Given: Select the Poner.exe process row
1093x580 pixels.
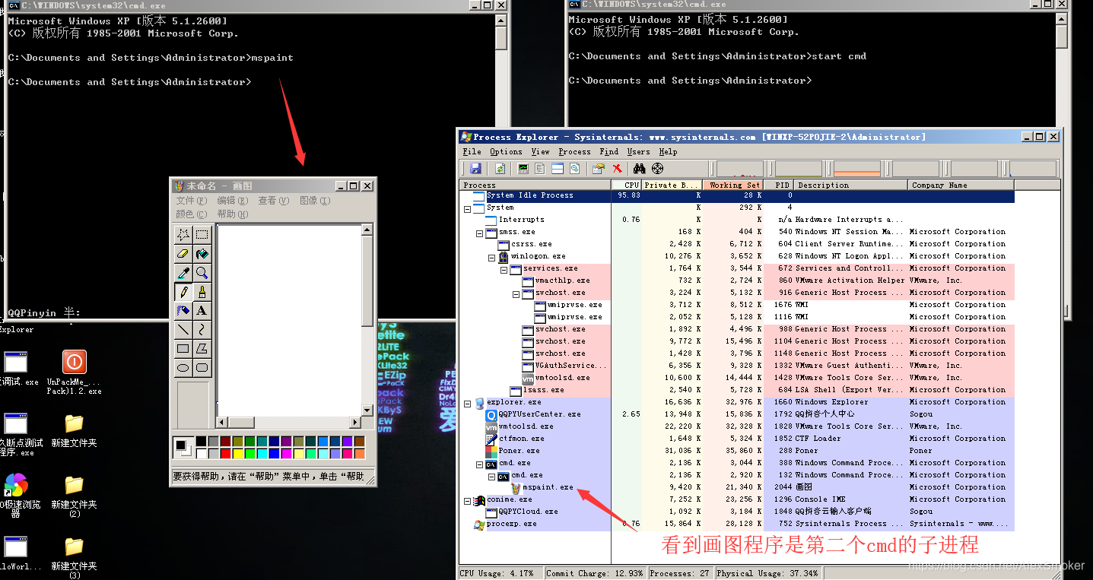Looking at the screenshot, I should pos(738,451).
